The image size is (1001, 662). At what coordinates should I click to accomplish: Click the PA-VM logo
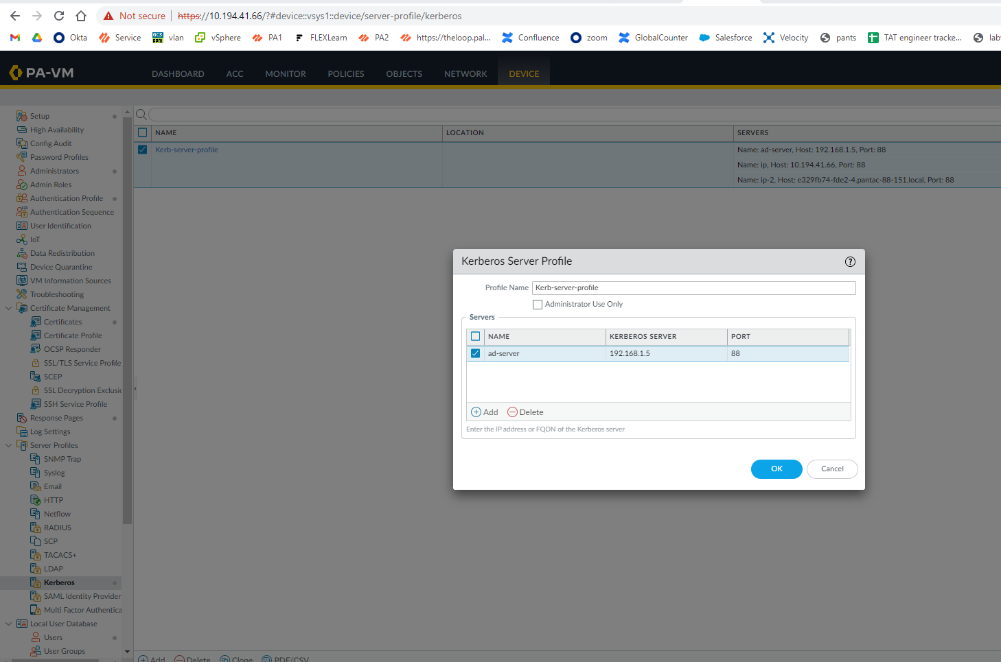[41, 73]
